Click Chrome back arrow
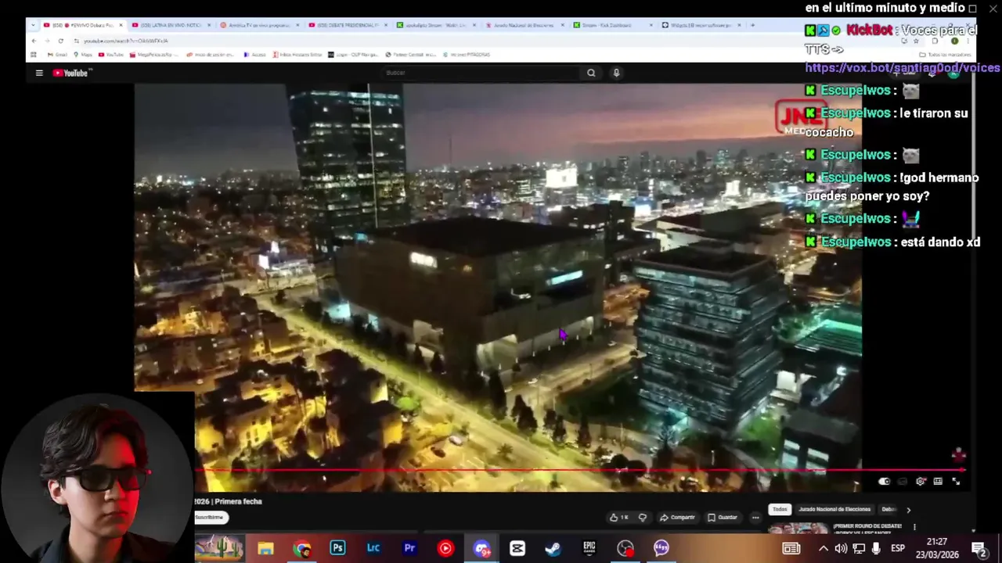Screen dimensions: 1002x563 point(34,41)
